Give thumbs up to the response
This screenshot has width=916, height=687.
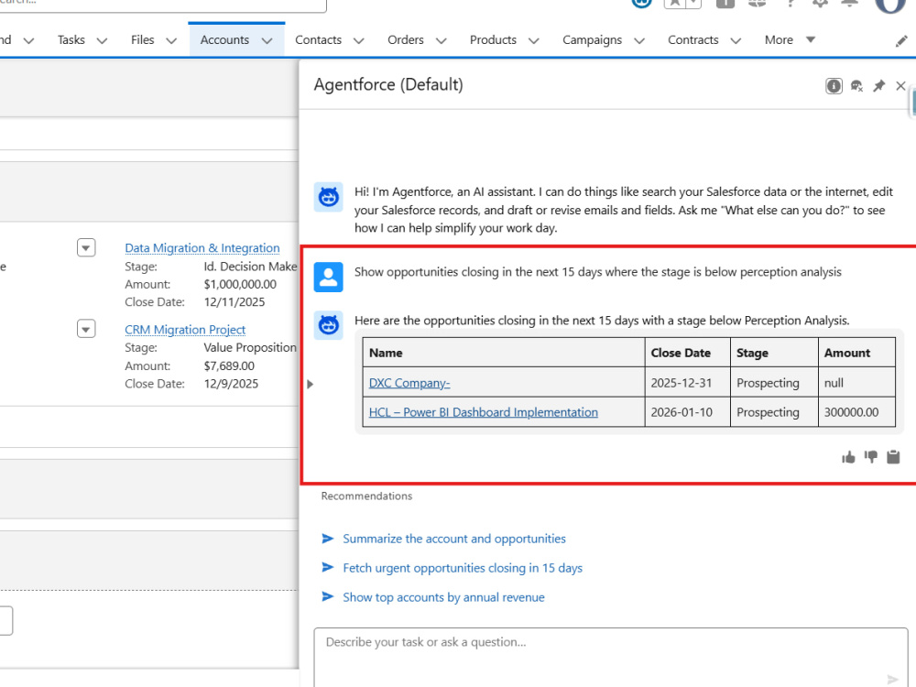point(848,457)
